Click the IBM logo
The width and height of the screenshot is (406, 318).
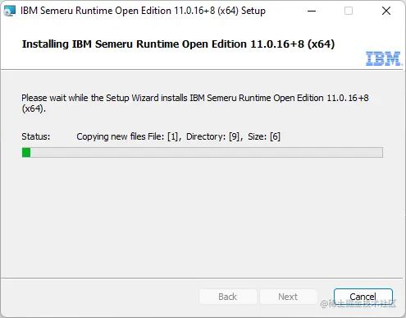click(384, 58)
